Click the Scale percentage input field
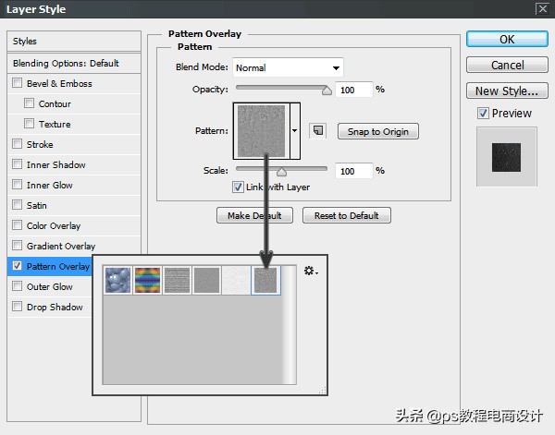555x435 pixels. (354, 171)
